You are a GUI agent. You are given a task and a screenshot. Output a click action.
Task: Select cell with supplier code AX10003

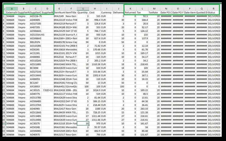(36, 87)
